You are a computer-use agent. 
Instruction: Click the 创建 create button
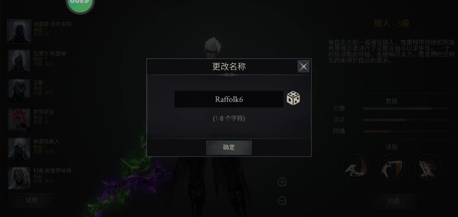[394, 201]
